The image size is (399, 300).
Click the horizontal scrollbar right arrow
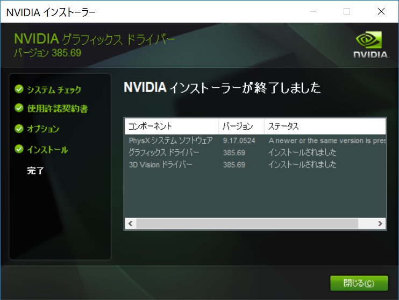tap(380, 224)
